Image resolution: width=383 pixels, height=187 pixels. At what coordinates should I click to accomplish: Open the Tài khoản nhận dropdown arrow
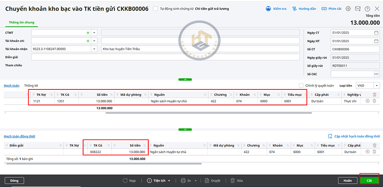[94, 49]
